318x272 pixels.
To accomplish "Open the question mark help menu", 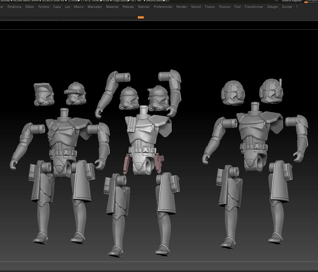I will [x=297, y=6].
